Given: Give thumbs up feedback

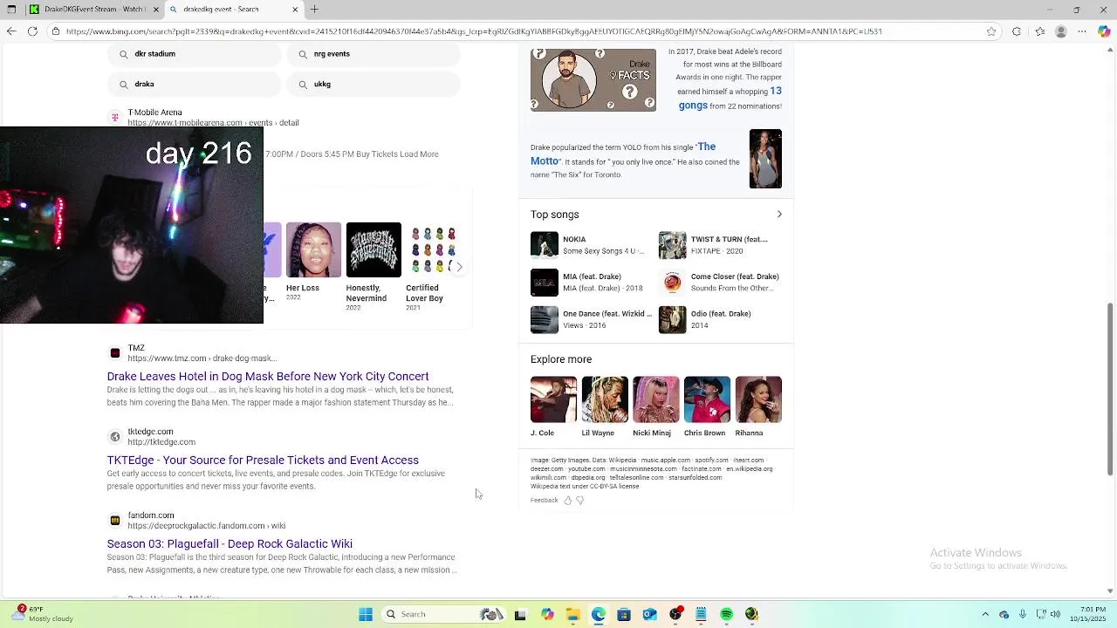Looking at the screenshot, I should click(567, 501).
